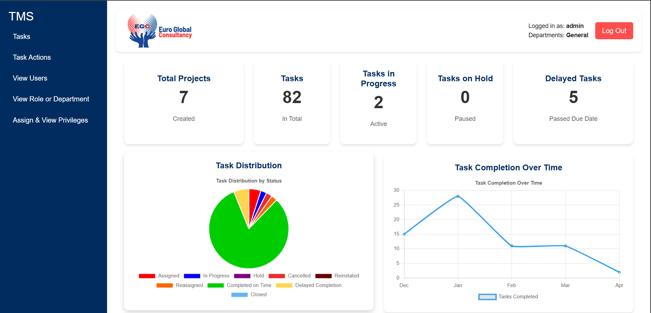The image size is (651, 313).
Task: Click the TMS sidebar title
Action: [21, 16]
